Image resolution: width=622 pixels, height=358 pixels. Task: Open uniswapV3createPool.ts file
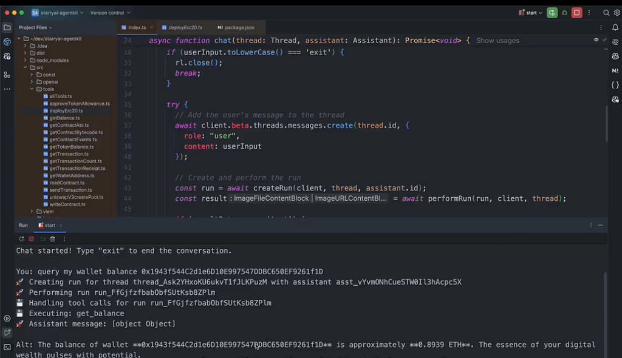click(76, 197)
